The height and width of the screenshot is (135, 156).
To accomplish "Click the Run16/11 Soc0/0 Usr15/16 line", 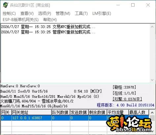I will click(x=24, y=91).
